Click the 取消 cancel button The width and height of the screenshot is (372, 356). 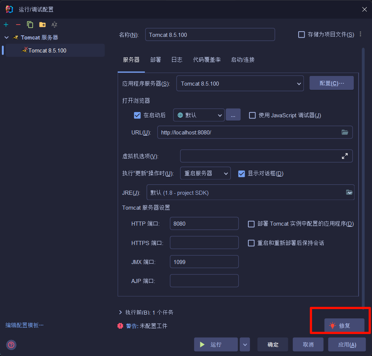point(308,344)
